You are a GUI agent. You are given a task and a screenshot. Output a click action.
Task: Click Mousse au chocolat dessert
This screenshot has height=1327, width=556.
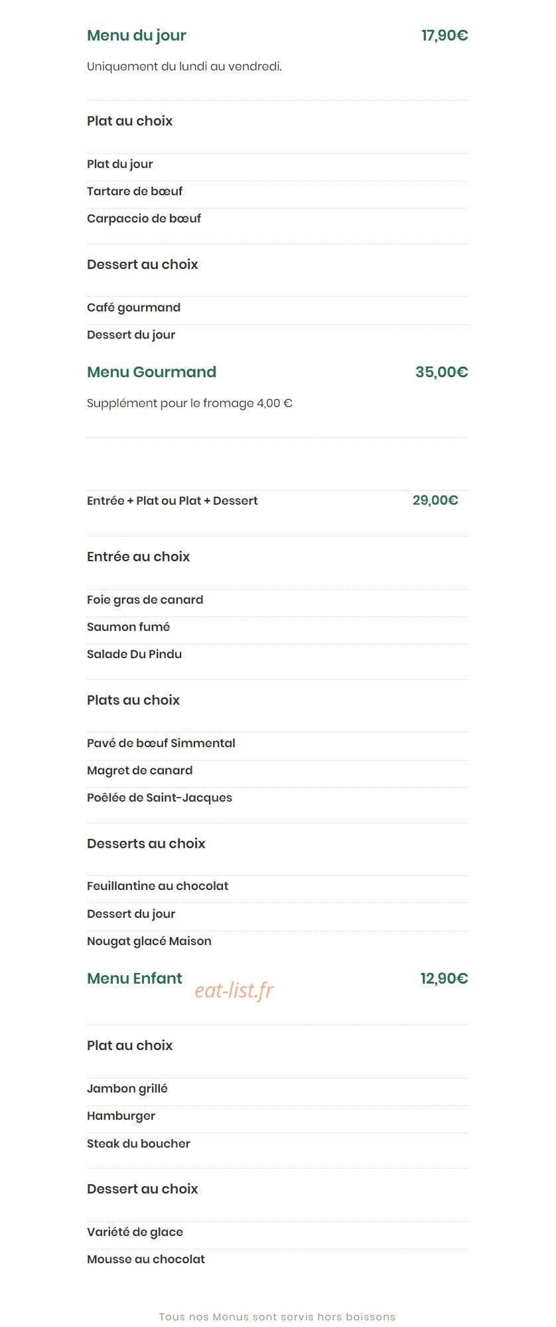(146, 1259)
